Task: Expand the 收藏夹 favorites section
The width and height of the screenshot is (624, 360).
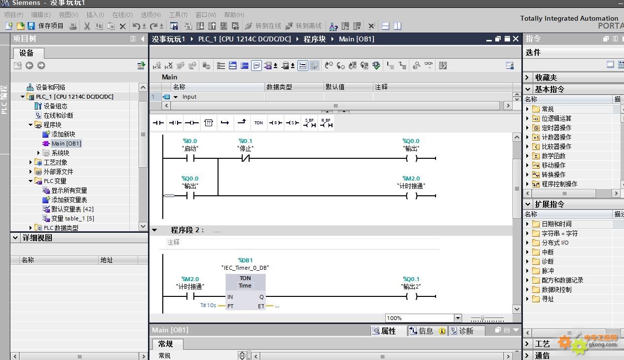Action: point(527,77)
